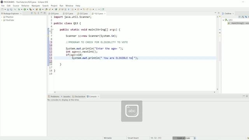Viewport: 249px width, 140px height.
Task: Select the Package Explorer tab
Action: click(10, 14)
